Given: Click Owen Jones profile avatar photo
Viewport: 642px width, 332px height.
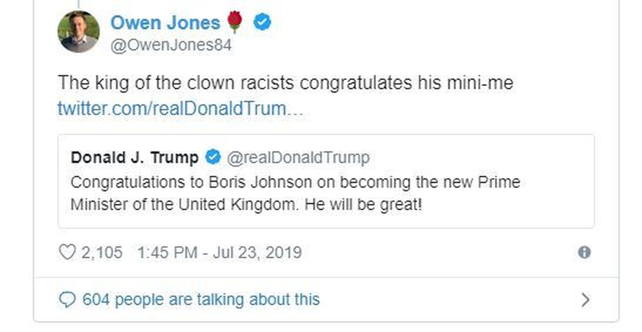Looking at the screenshot, I should click(x=78, y=32).
